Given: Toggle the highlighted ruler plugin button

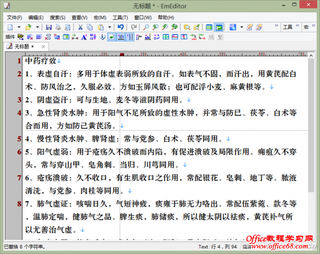Looking at the screenshot, I should [121, 37].
